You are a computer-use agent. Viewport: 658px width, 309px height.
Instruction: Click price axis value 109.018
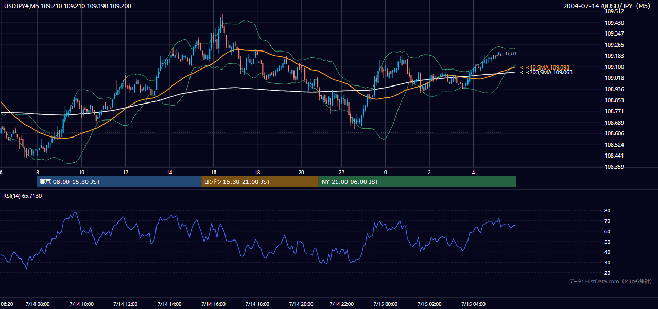(x=614, y=78)
